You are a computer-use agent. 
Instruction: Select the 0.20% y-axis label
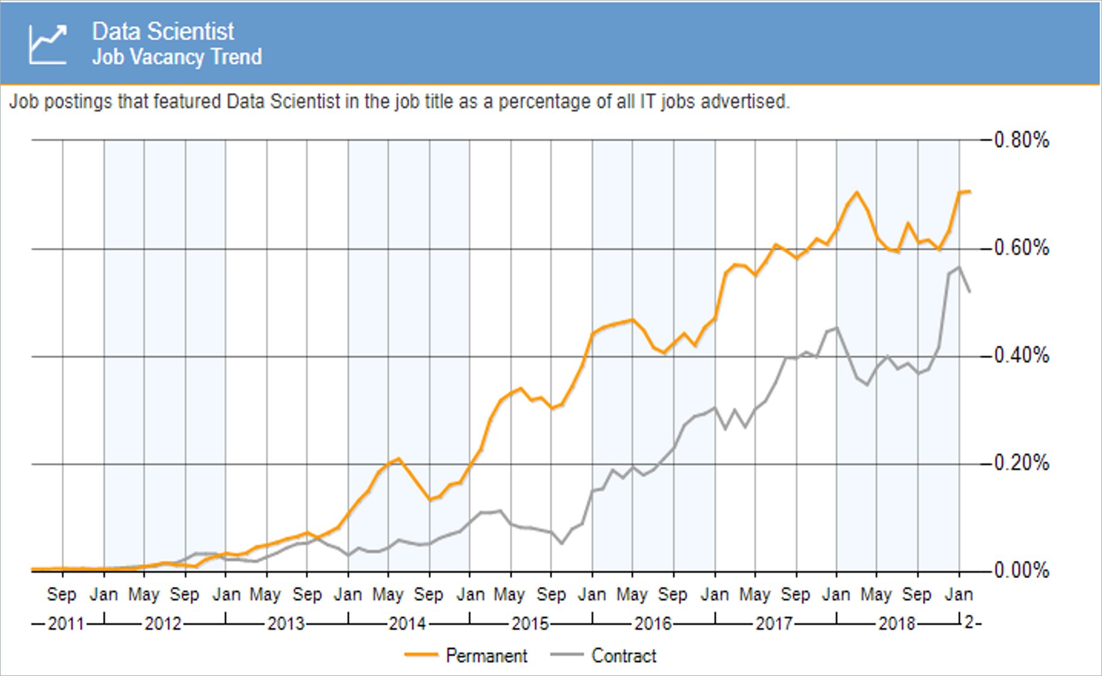[1021, 463]
